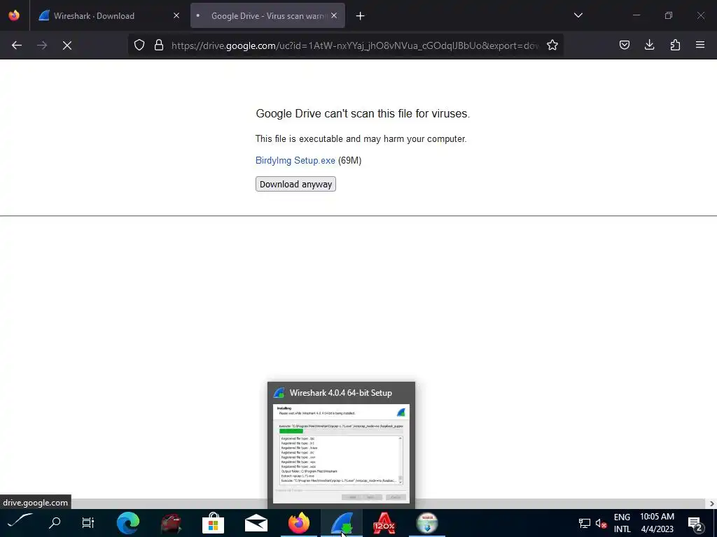Click the Wireshark installer taskbar icon

click(x=342, y=523)
